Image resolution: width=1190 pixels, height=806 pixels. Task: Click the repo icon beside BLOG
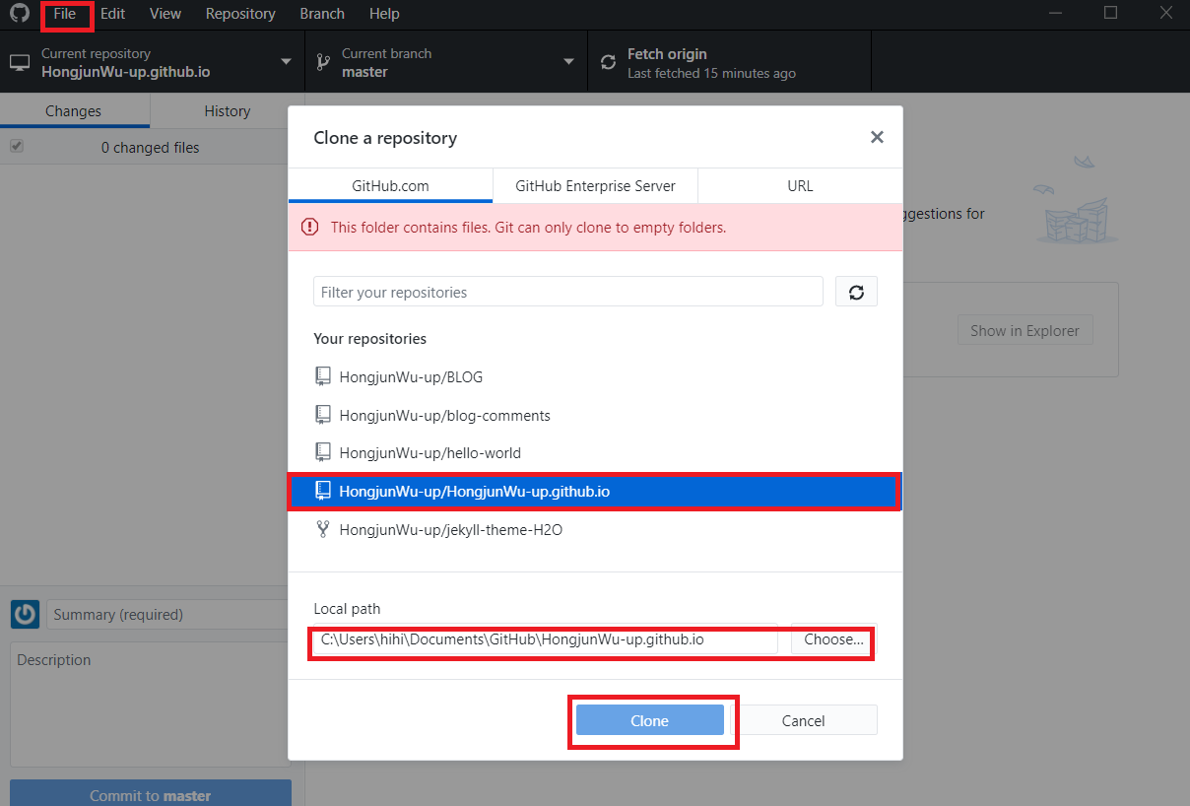322,376
